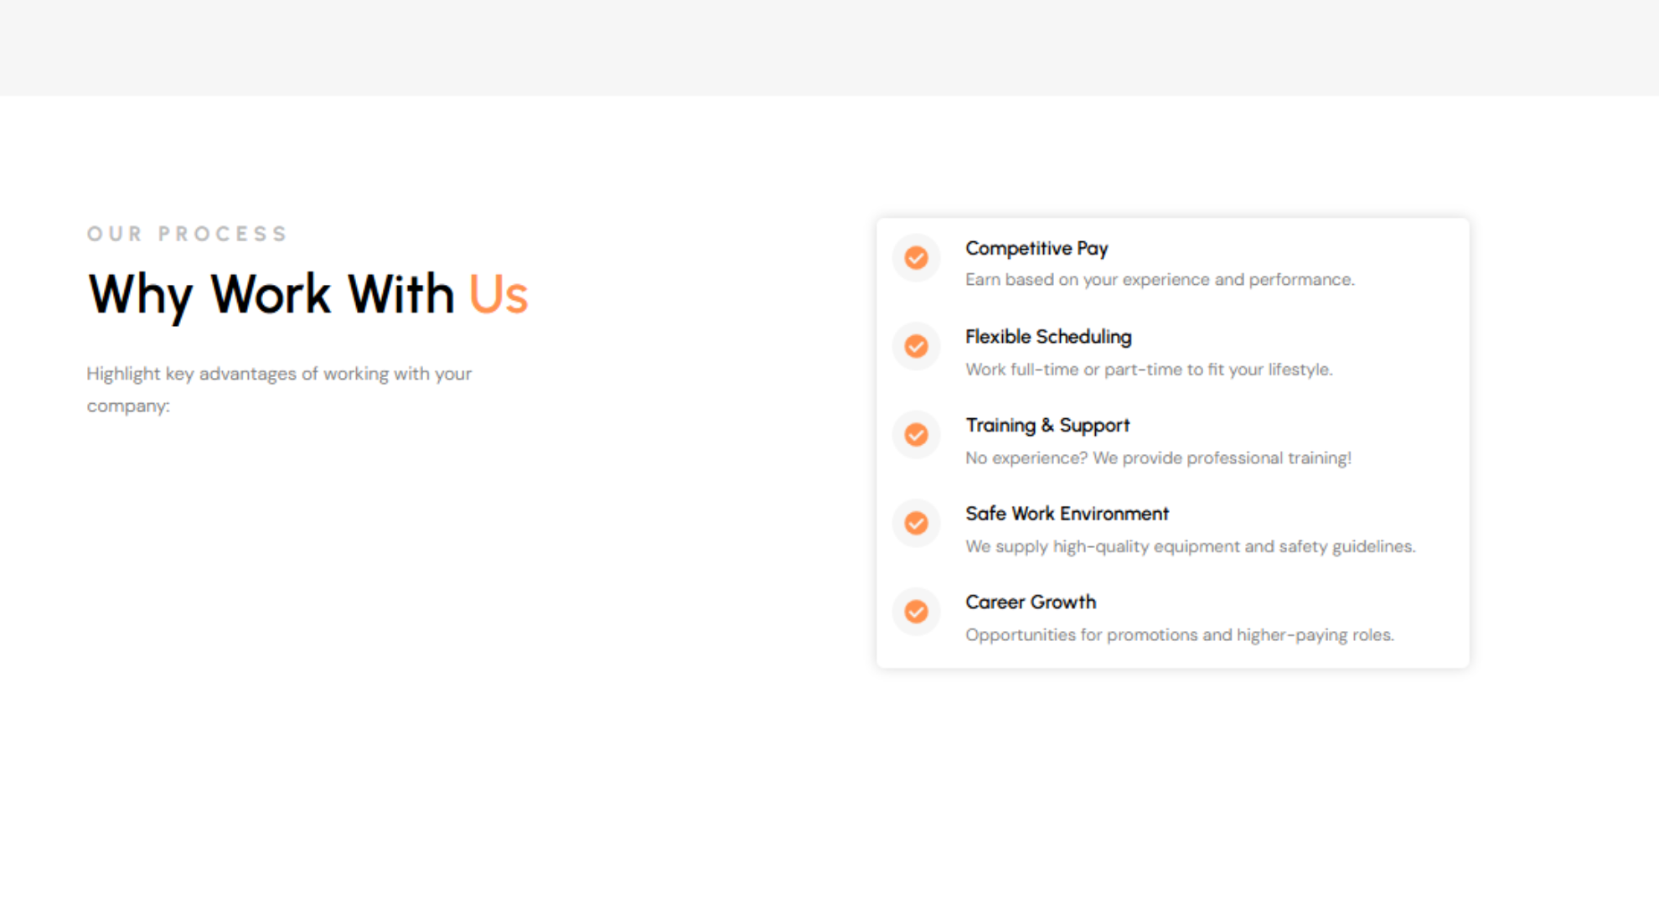The height and width of the screenshot is (905, 1659).
Task: Click the checkmark icon beside Training & Support
Action: tap(916, 435)
